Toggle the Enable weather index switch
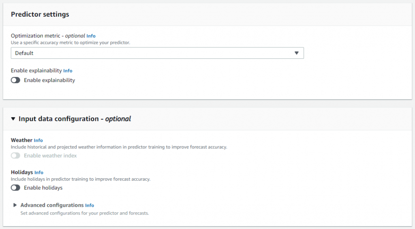This screenshot has height=229, width=415. 16,156
